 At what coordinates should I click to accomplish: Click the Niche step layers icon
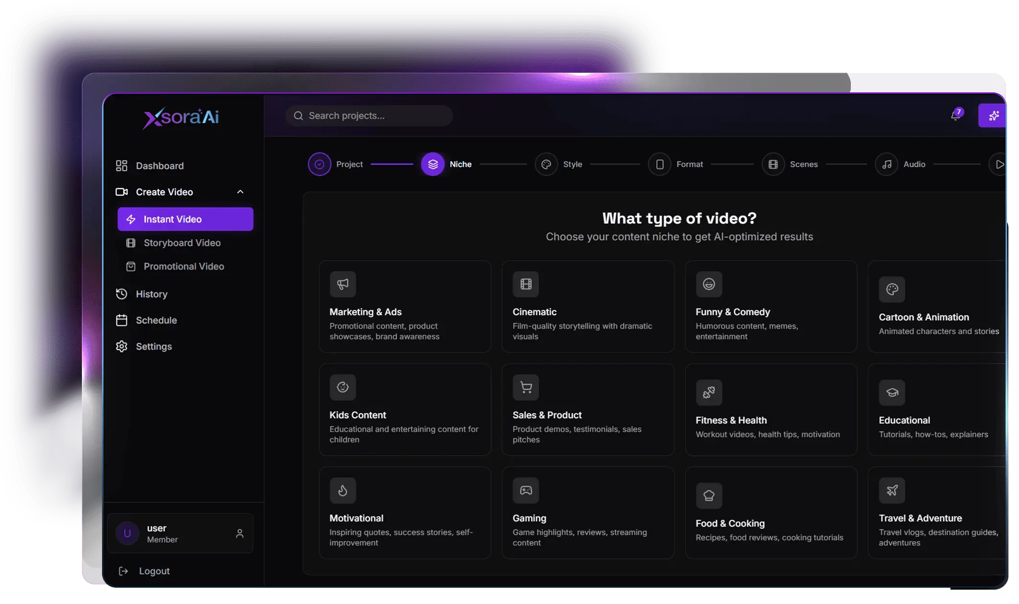point(433,164)
